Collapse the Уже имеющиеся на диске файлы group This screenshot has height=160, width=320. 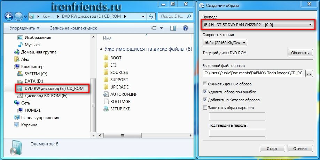point(101,49)
